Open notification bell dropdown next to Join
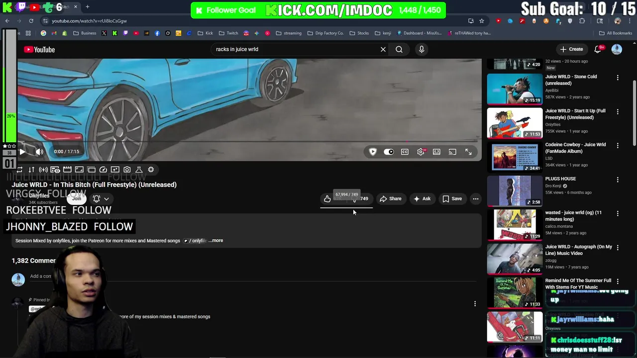This screenshot has width=637, height=358. point(101,198)
